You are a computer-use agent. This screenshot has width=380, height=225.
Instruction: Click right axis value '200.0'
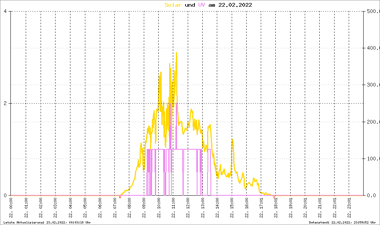(x=373, y=122)
